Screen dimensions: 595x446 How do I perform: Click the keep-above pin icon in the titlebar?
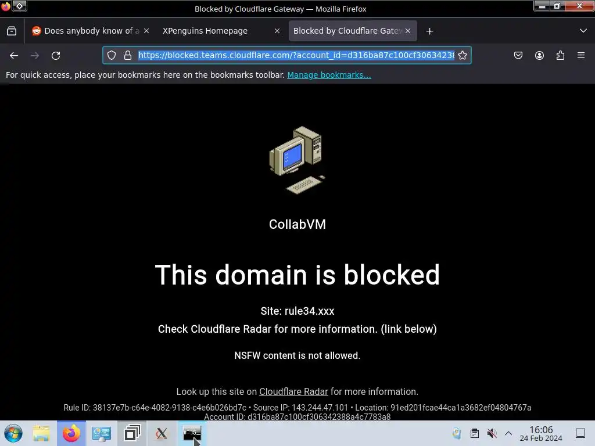point(19,6)
